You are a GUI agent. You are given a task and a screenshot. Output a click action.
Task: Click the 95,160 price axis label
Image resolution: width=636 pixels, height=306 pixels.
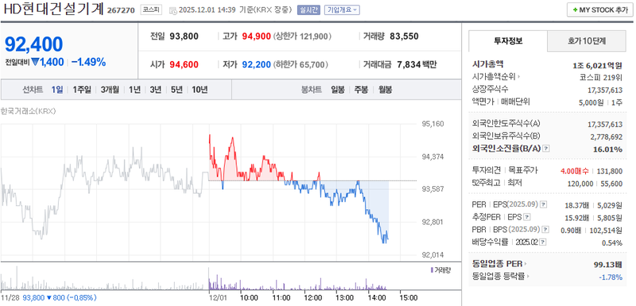[x=432, y=124]
